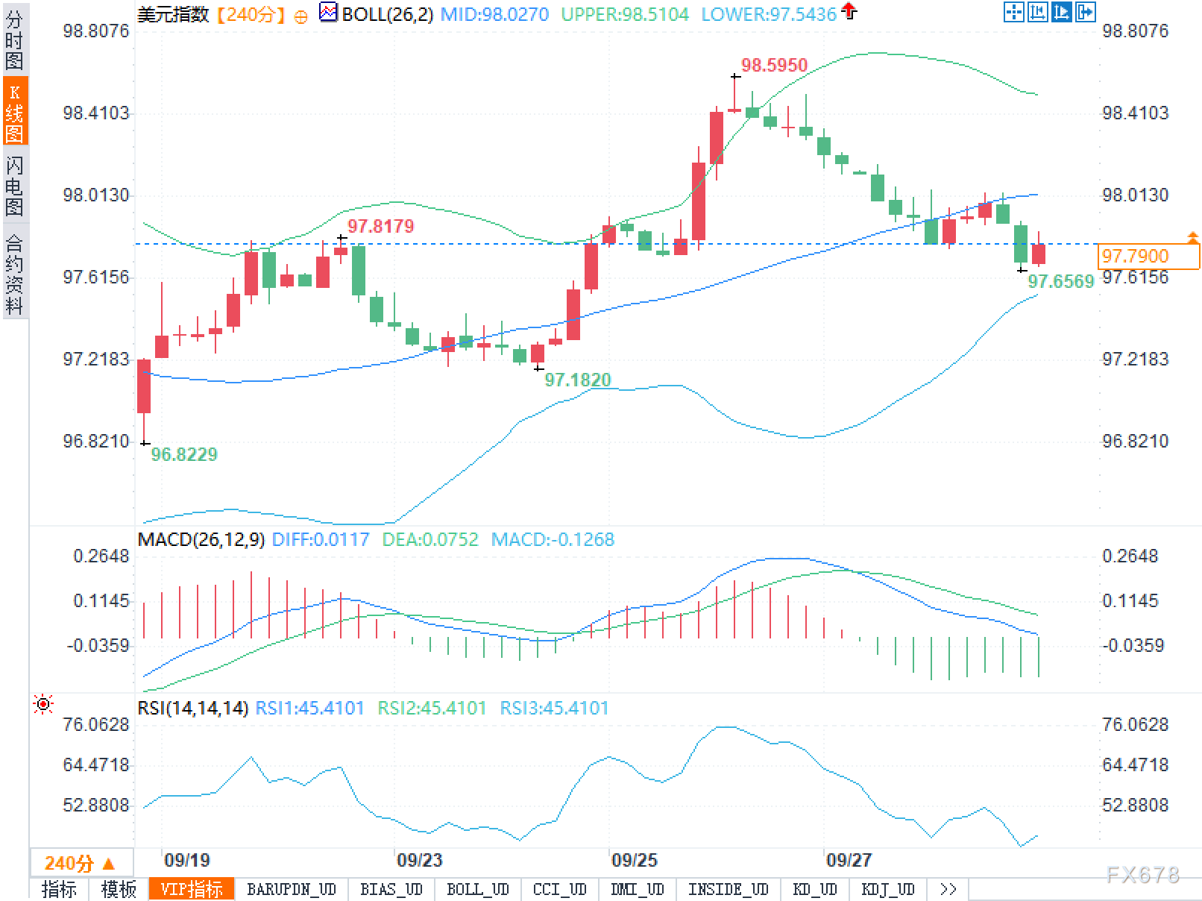Apply the KDJ_UD indicator
1202x901 pixels.
[887, 889]
